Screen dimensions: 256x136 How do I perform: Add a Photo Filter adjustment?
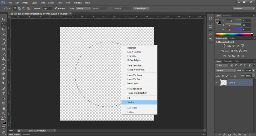(236, 51)
